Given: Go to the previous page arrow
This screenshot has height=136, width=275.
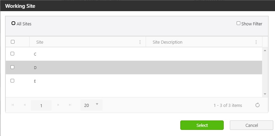Looking at the screenshot, I should pos(24,105).
